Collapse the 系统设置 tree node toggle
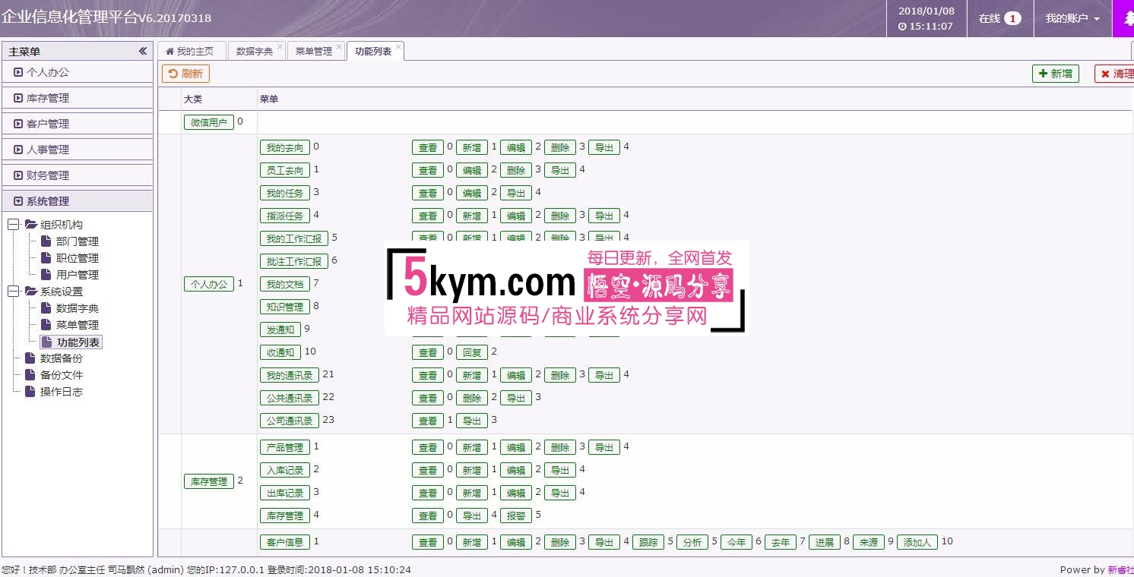The image size is (1134, 577). click(x=13, y=292)
